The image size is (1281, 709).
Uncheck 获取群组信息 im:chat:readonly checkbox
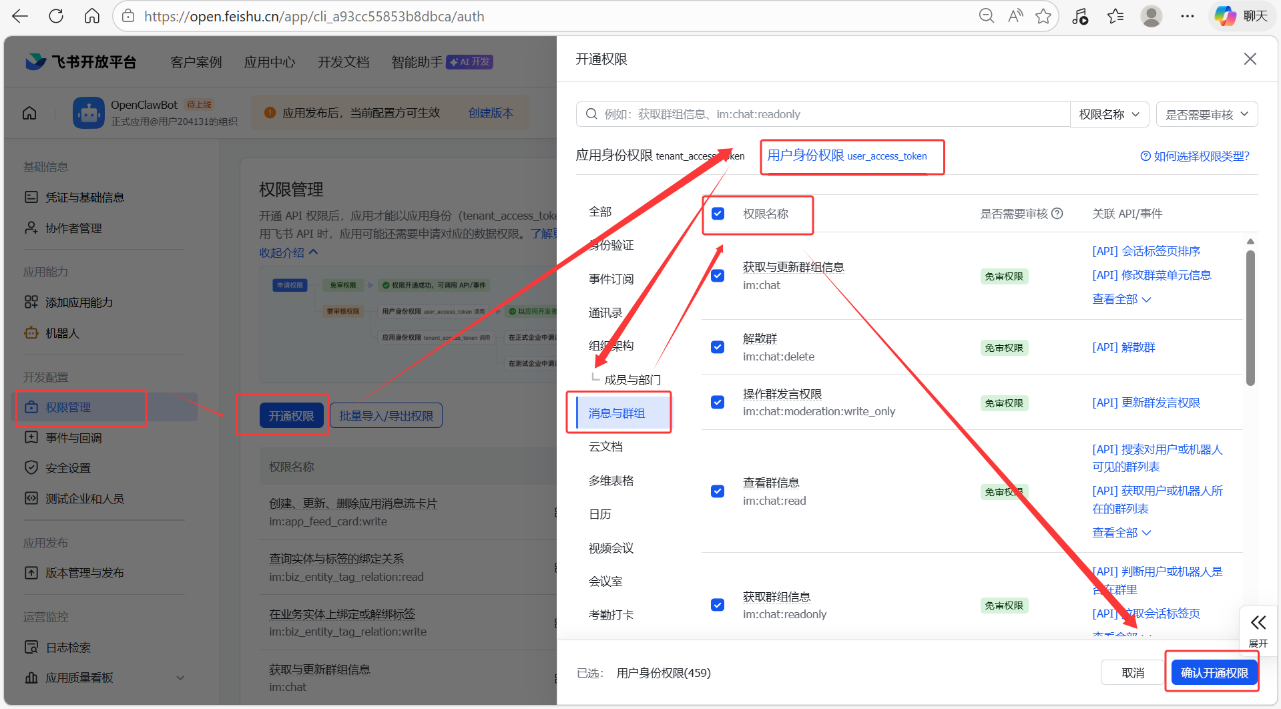[x=718, y=605]
